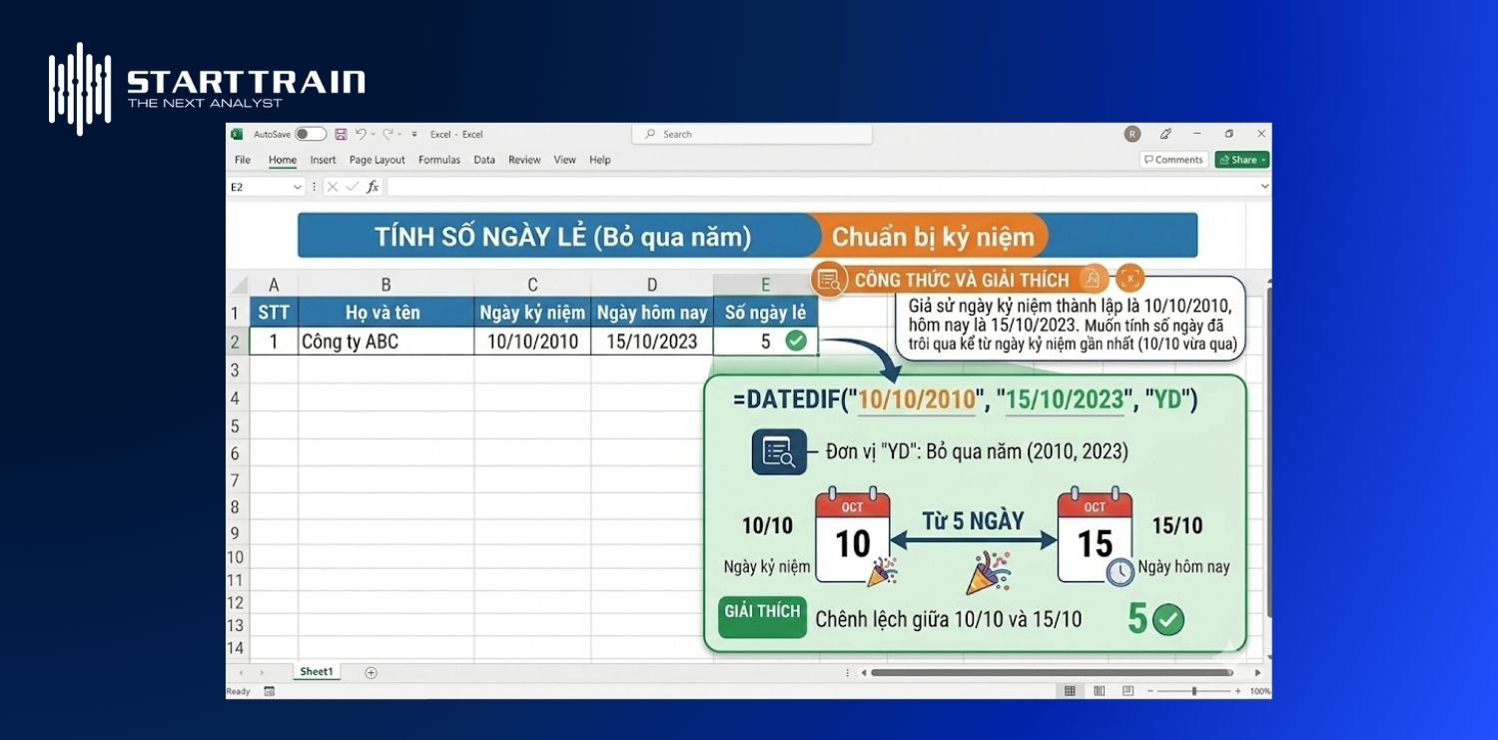The image size is (1498, 740).
Task: Click the Comments button
Action: [x=1173, y=159]
